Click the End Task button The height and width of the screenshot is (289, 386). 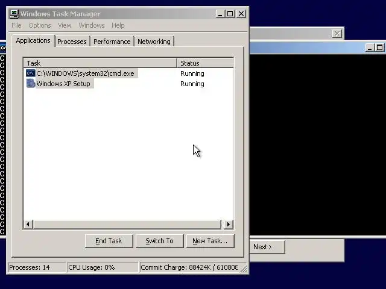[x=109, y=241]
